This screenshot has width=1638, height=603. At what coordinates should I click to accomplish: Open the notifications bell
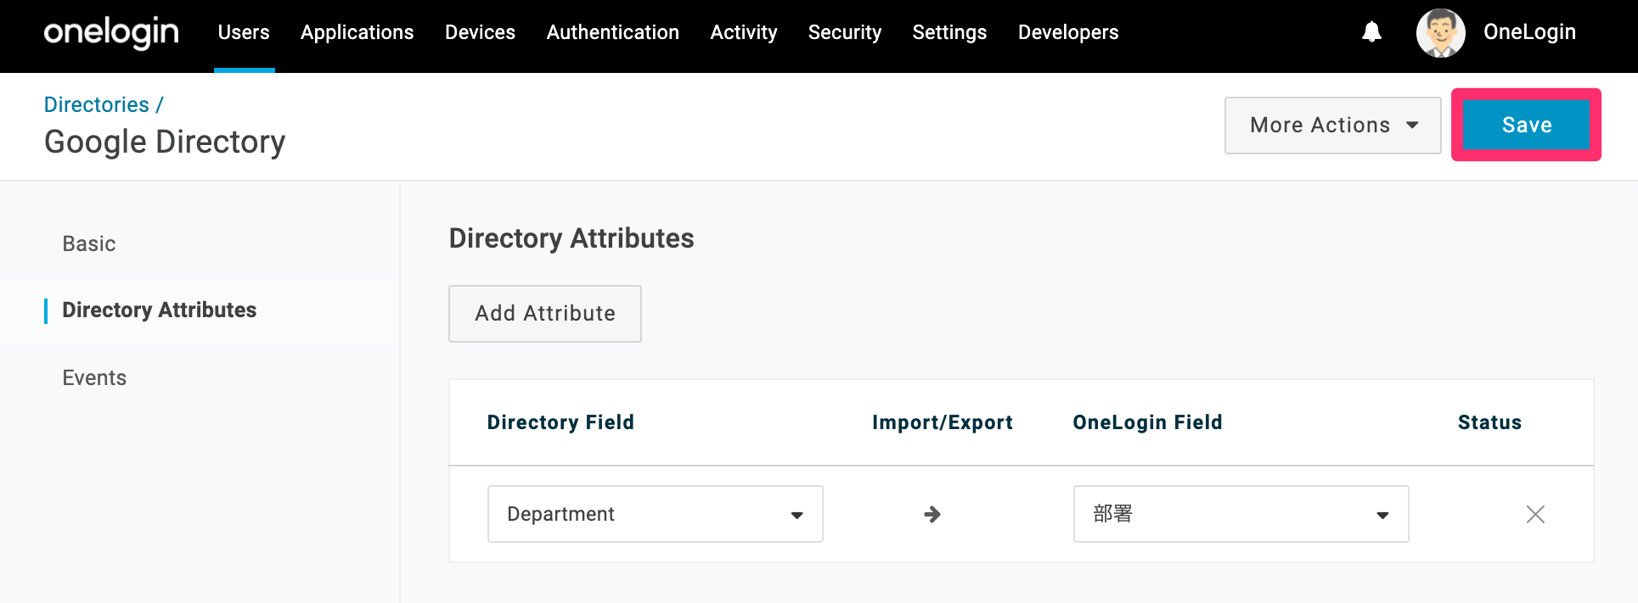tap(1371, 32)
